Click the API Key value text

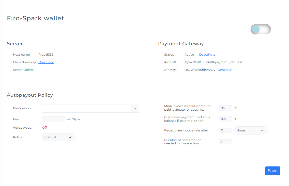click(x=200, y=70)
